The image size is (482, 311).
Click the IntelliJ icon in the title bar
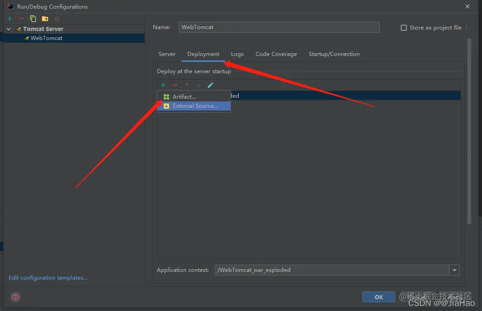tap(10, 6)
